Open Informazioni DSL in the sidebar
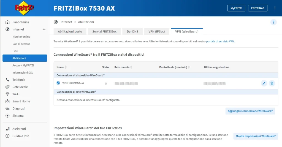 23,73
